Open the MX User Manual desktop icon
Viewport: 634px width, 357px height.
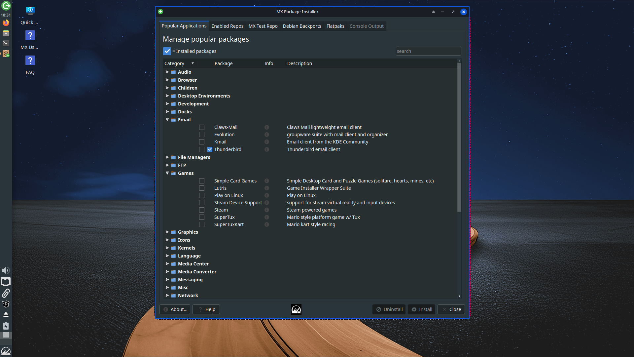(30, 40)
